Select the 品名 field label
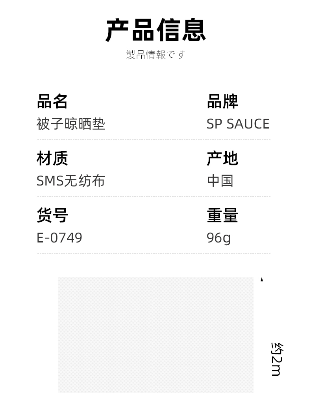The height and width of the screenshot is (393, 311). coord(52,101)
